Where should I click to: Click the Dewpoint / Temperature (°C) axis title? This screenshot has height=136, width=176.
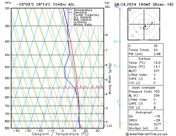point(60,134)
